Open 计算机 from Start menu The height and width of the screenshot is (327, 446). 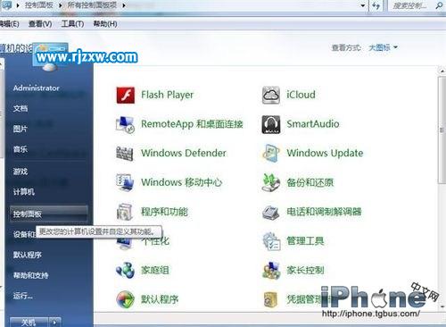click(24, 192)
